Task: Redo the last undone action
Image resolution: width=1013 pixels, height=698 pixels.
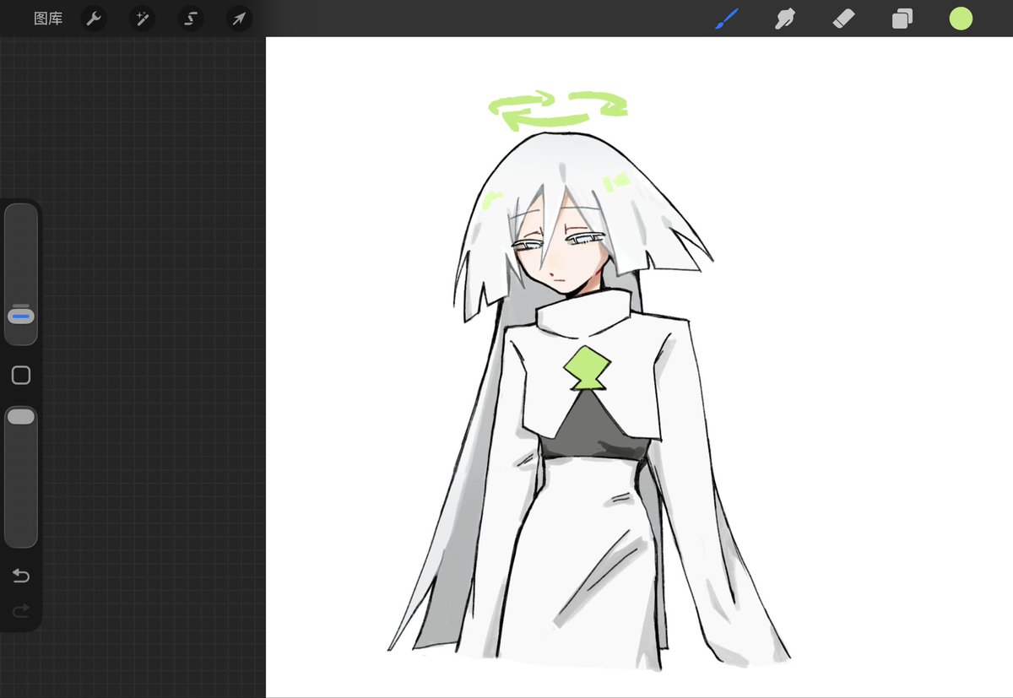Action: point(21,610)
